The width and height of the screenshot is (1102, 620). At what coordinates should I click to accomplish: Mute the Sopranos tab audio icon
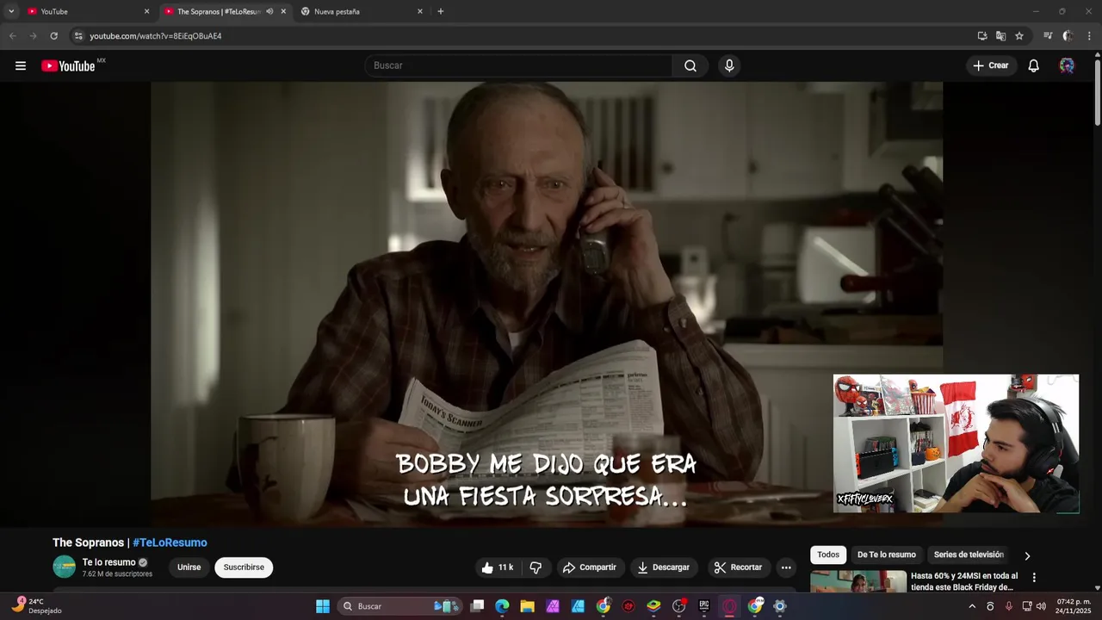(269, 11)
